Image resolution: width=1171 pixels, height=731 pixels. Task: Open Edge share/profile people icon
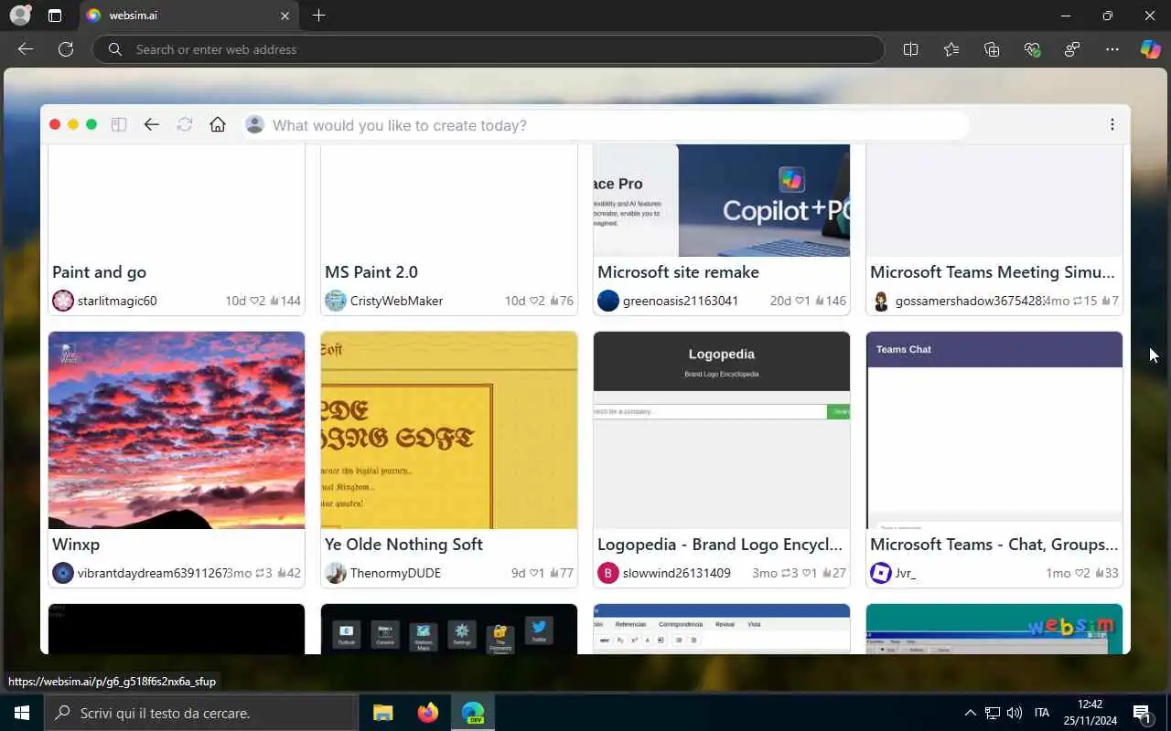tap(1072, 49)
